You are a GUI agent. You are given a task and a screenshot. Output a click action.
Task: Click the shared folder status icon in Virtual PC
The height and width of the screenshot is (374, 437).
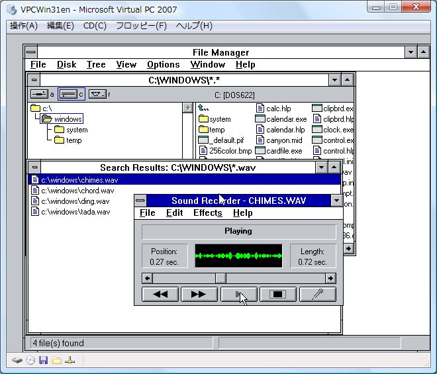pyautogui.click(x=56, y=360)
